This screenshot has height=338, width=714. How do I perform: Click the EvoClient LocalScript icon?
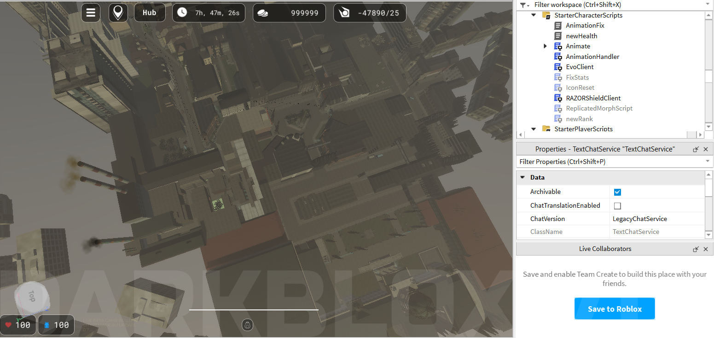coord(558,67)
